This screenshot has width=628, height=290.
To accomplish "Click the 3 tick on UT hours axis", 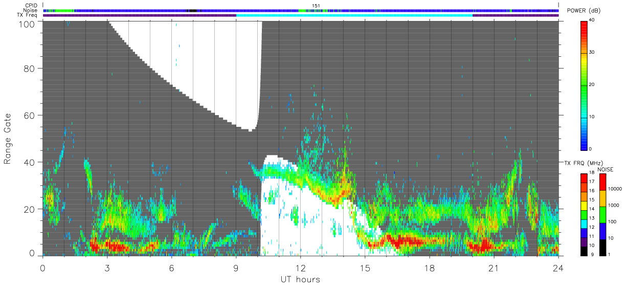I will [107, 267].
